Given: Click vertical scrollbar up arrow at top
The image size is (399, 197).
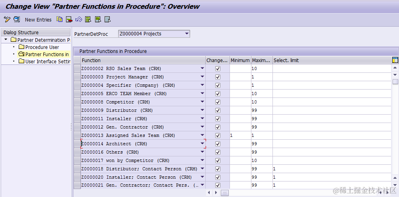Looking at the screenshot, I should tap(395, 68).
